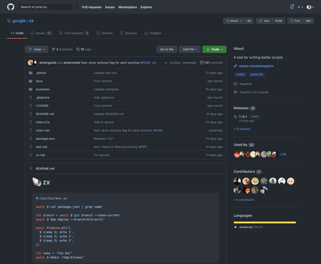This screenshot has height=264, width=321.
Task: Click the first contributor avatar
Action: tap(237, 181)
